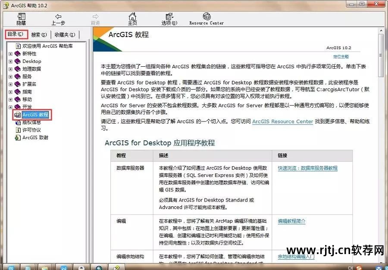Open the 快速浏览：数据库服务器教程 link
The image size is (388, 270).
(x=307, y=168)
